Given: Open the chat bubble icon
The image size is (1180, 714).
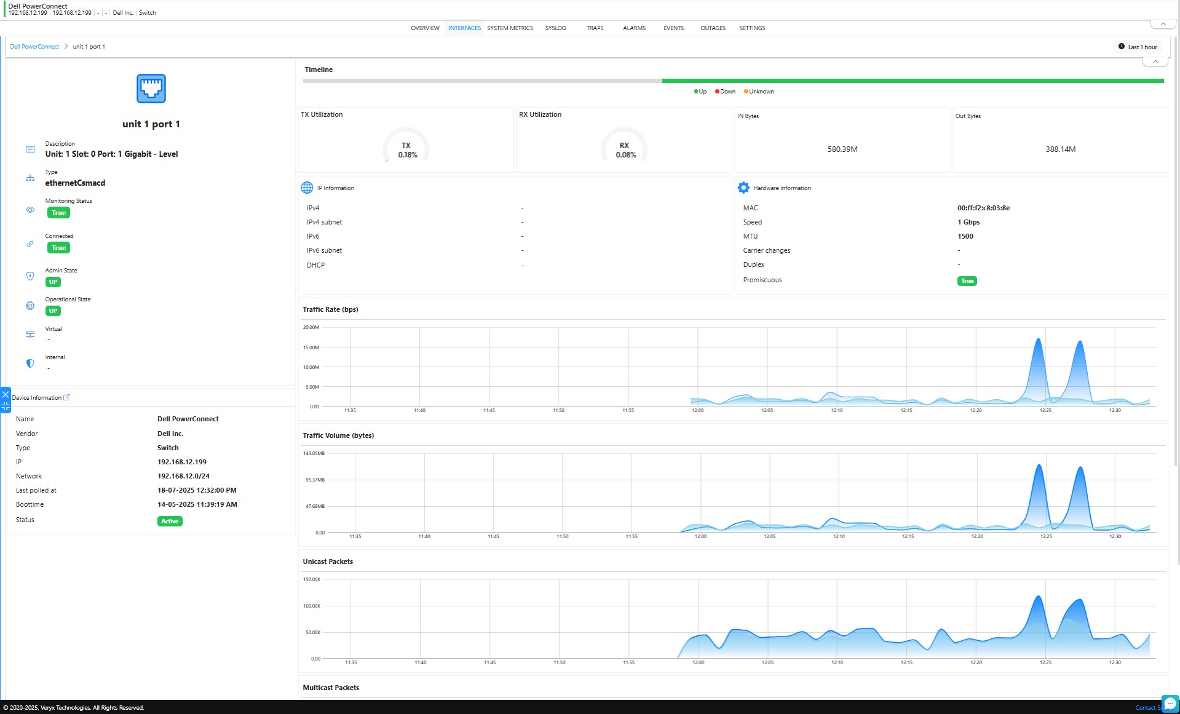Looking at the screenshot, I should [x=1170, y=704].
